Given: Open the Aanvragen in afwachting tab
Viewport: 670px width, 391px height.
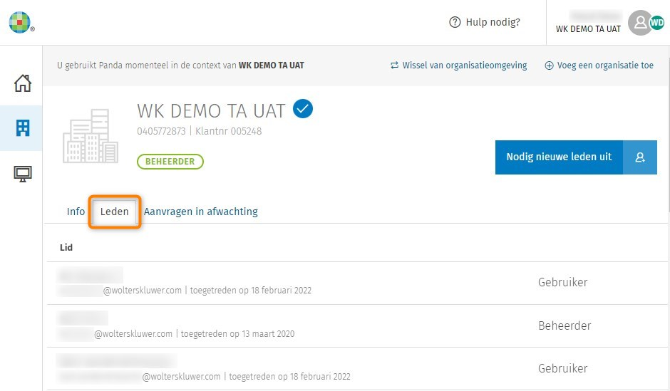Looking at the screenshot, I should pyautogui.click(x=201, y=212).
